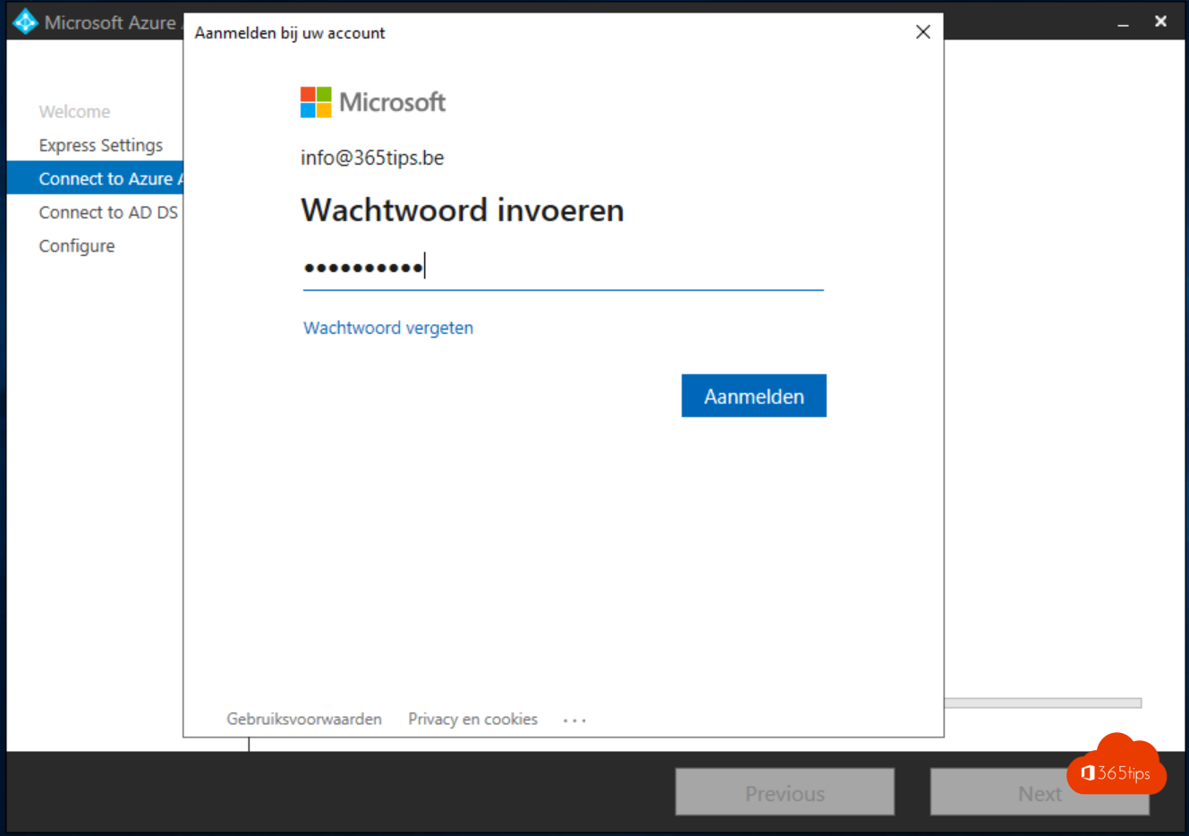This screenshot has width=1189, height=836.
Task: Click the Microsoft logo in dialog
Action: 373,102
